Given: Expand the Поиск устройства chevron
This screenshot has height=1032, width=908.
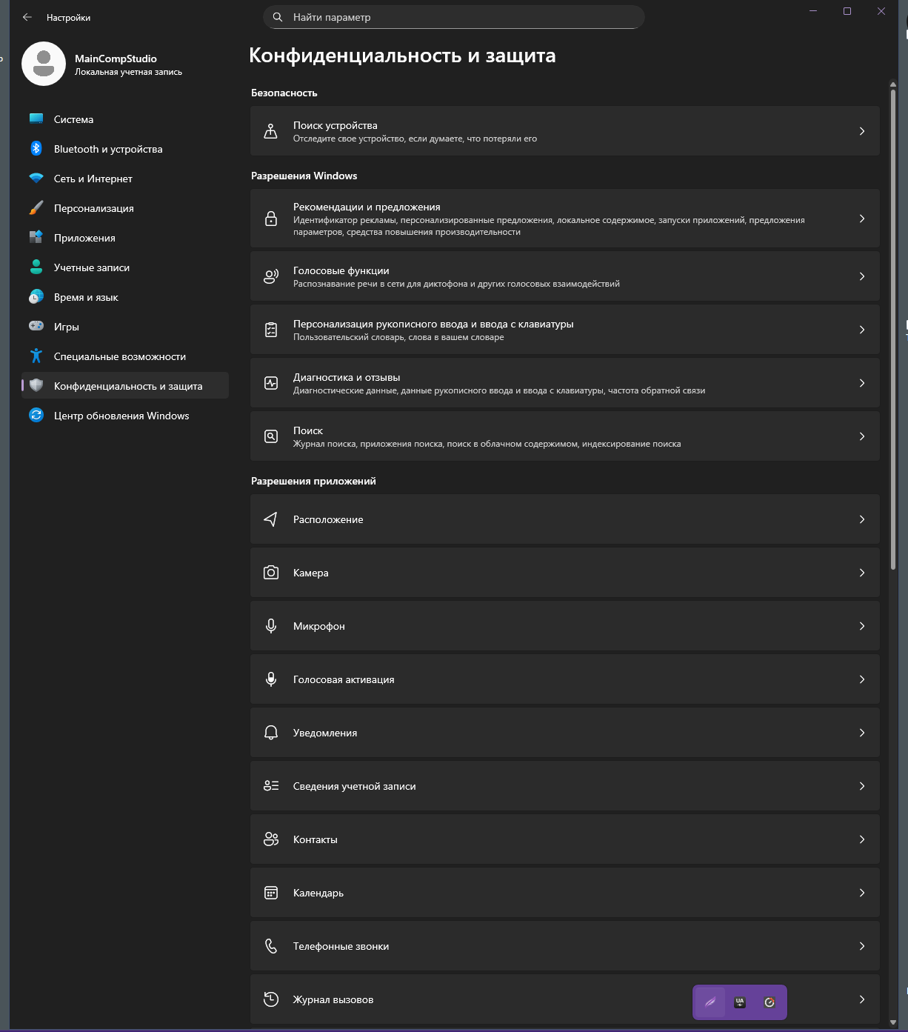Looking at the screenshot, I should click(x=862, y=131).
